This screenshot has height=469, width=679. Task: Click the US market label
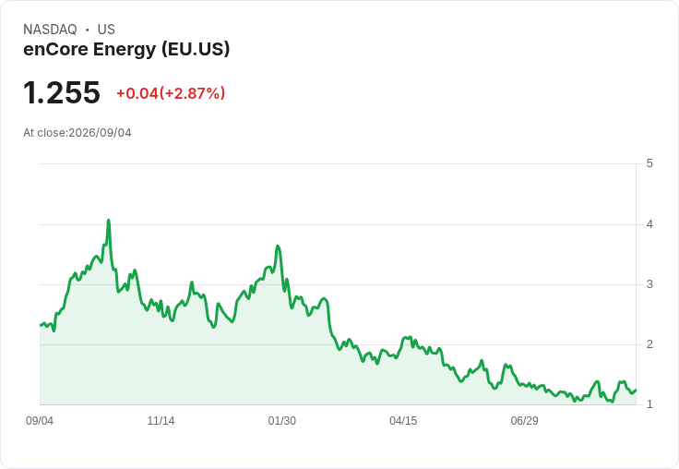click(x=106, y=29)
